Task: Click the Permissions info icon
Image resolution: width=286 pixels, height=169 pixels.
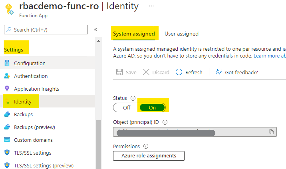Action: (146, 147)
